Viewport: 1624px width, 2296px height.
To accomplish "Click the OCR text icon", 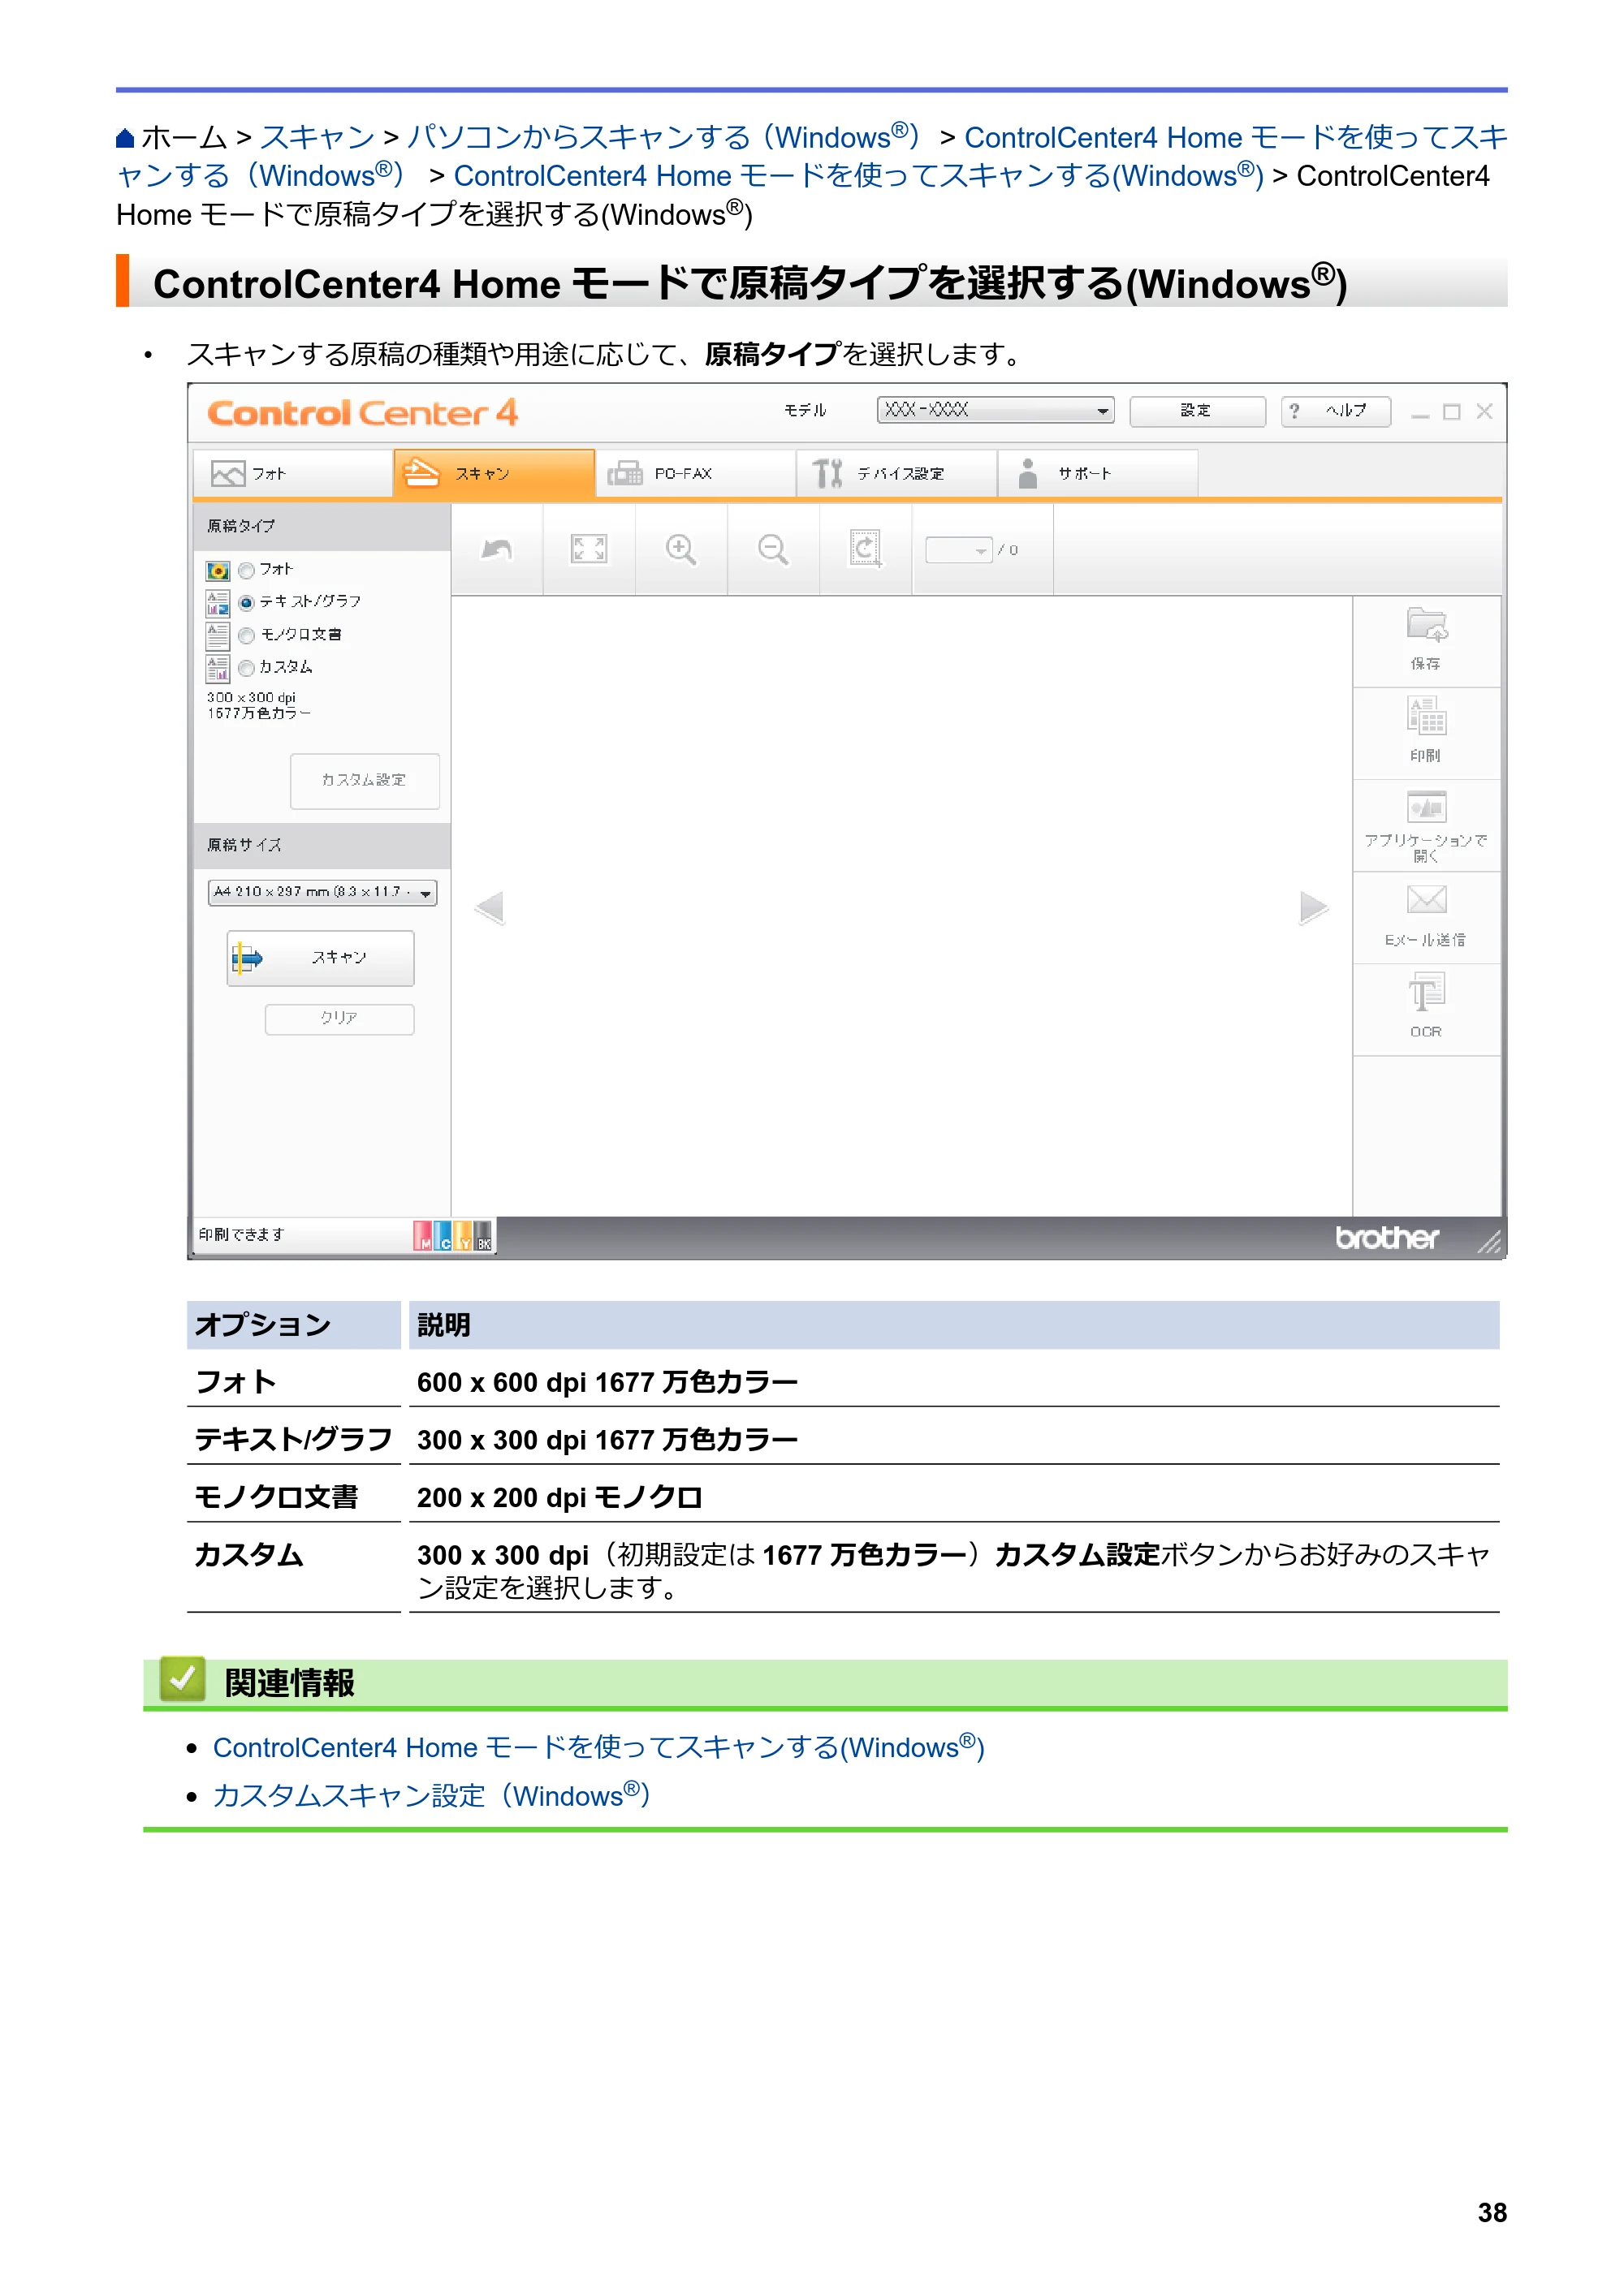I will pyautogui.click(x=1426, y=992).
